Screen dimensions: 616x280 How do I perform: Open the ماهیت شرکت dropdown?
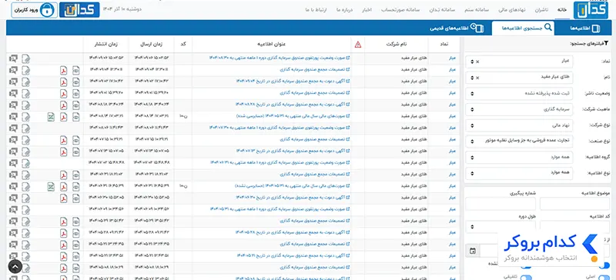pos(518,109)
